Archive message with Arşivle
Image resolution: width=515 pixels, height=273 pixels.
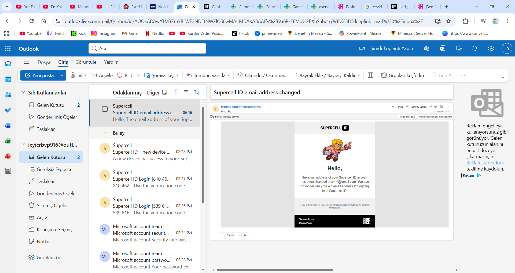pyautogui.click(x=102, y=75)
